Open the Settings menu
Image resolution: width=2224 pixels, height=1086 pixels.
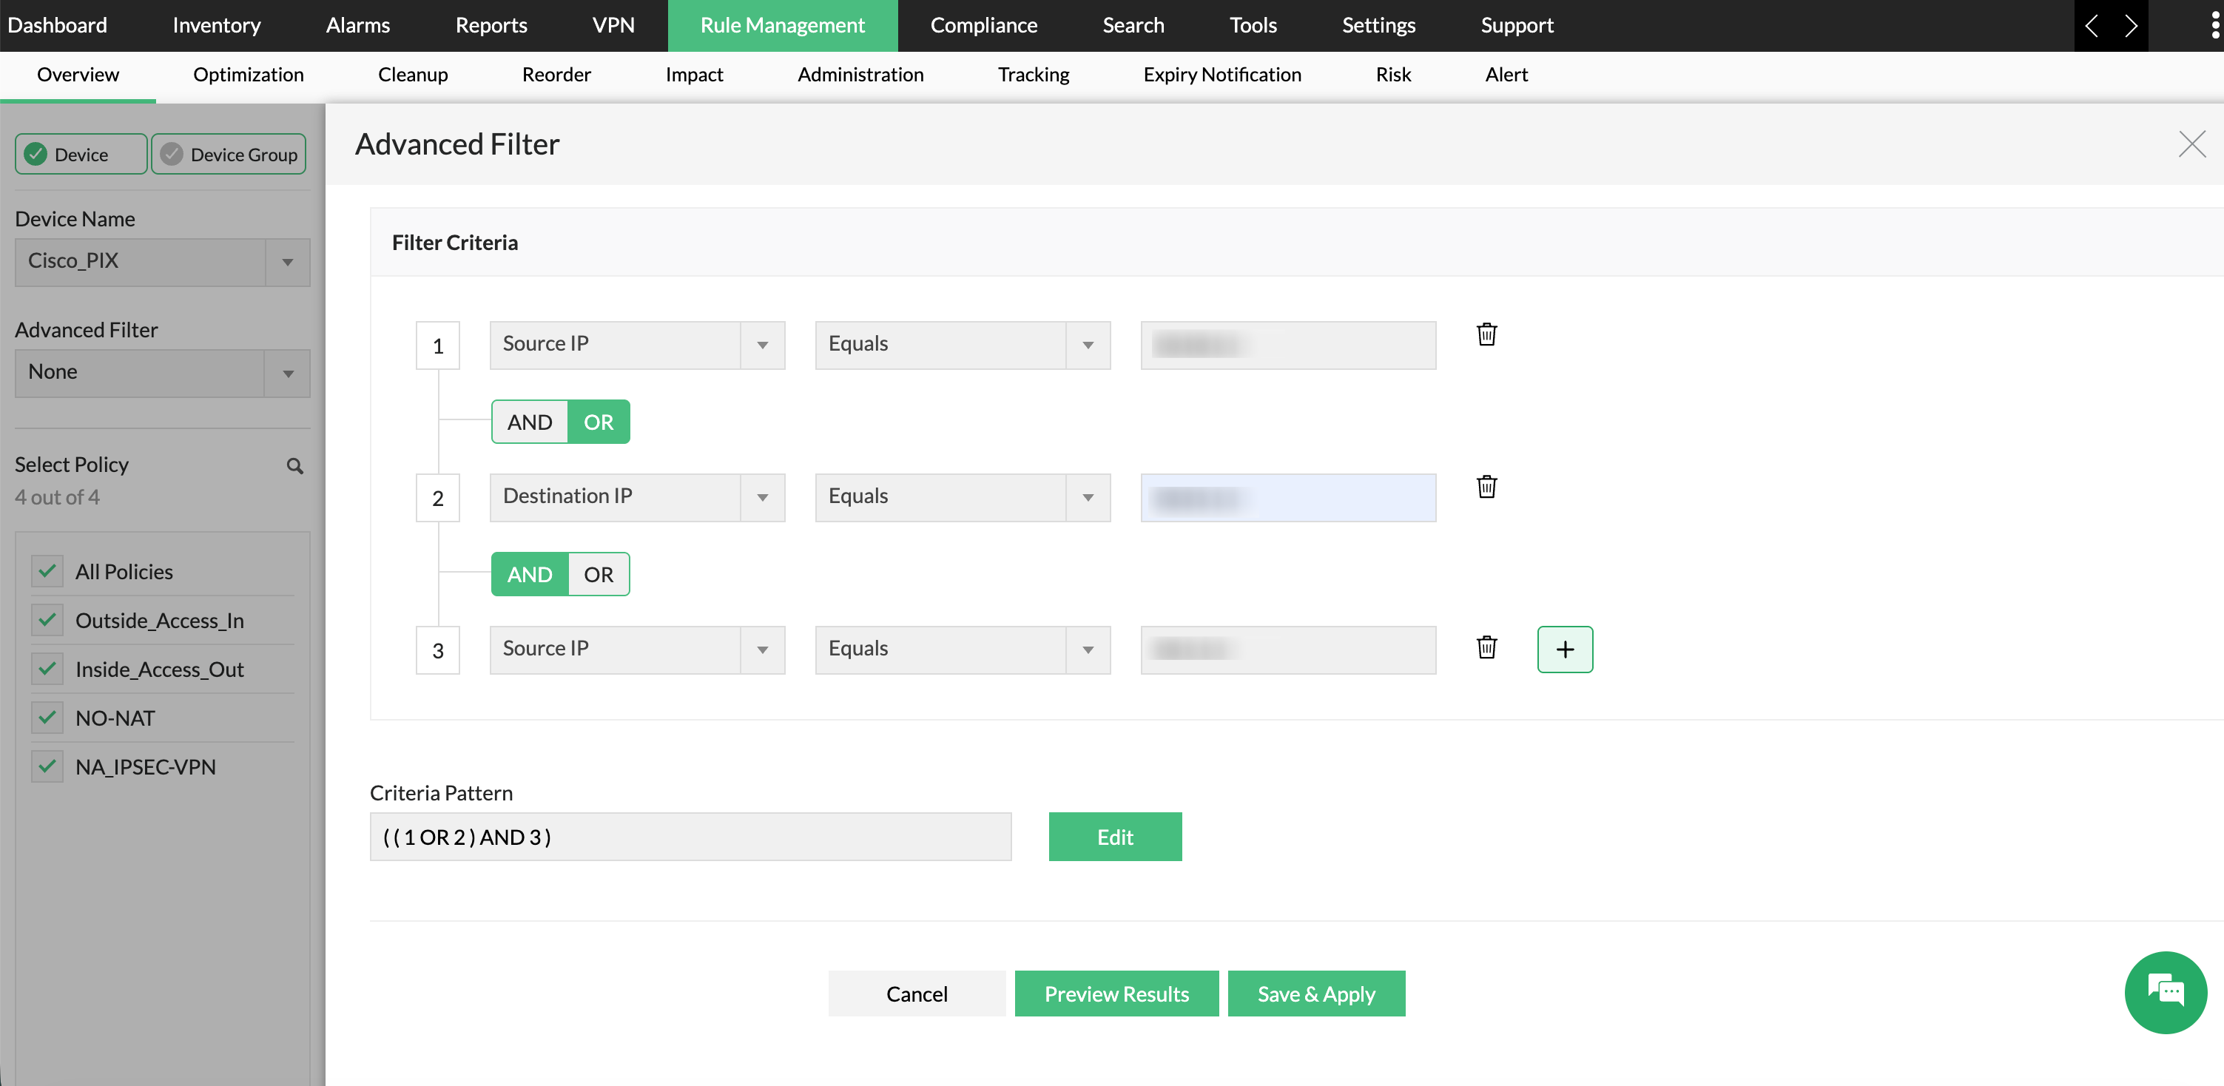pos(1378,25)
